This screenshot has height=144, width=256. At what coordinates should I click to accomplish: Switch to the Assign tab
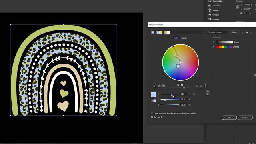(x=184, y=38)
